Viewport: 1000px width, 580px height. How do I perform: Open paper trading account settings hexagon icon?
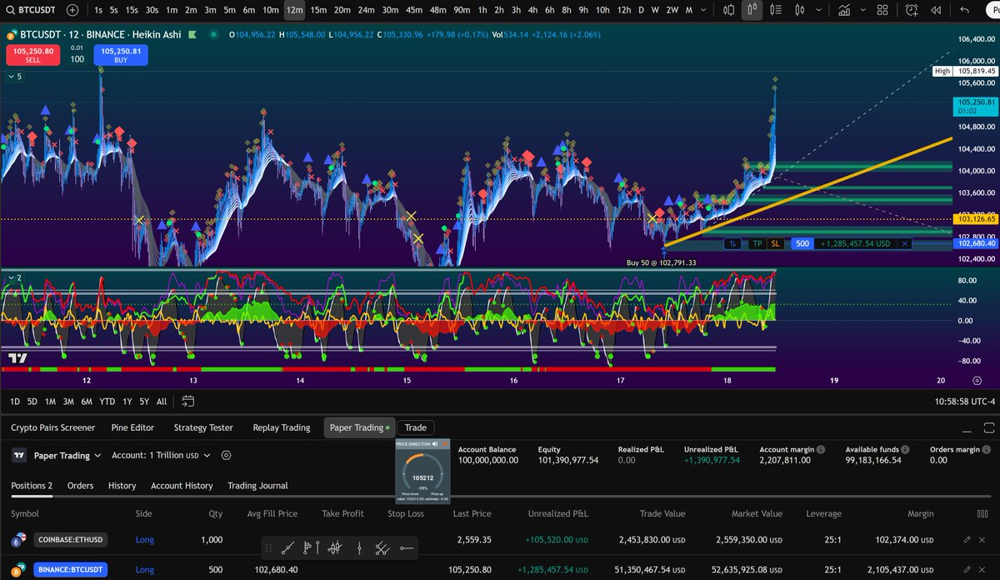[226, 456]
